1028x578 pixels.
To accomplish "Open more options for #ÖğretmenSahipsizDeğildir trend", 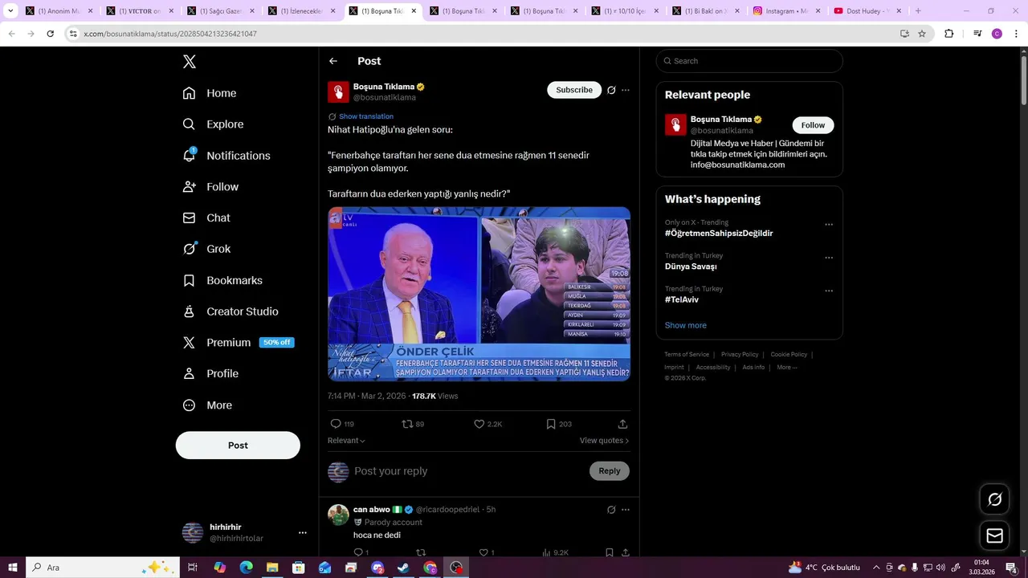I will tap(829, 225).
